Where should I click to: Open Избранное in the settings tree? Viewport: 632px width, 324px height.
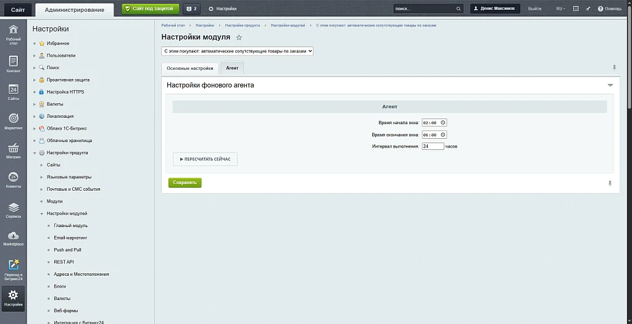(57, 44)
